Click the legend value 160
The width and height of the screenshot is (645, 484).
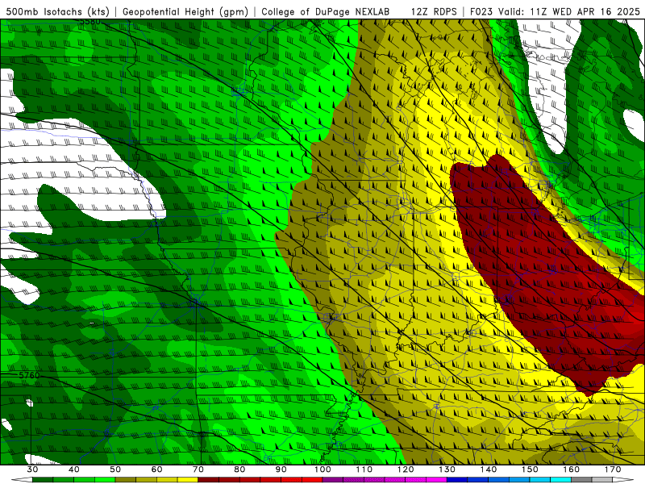[572, 469]
